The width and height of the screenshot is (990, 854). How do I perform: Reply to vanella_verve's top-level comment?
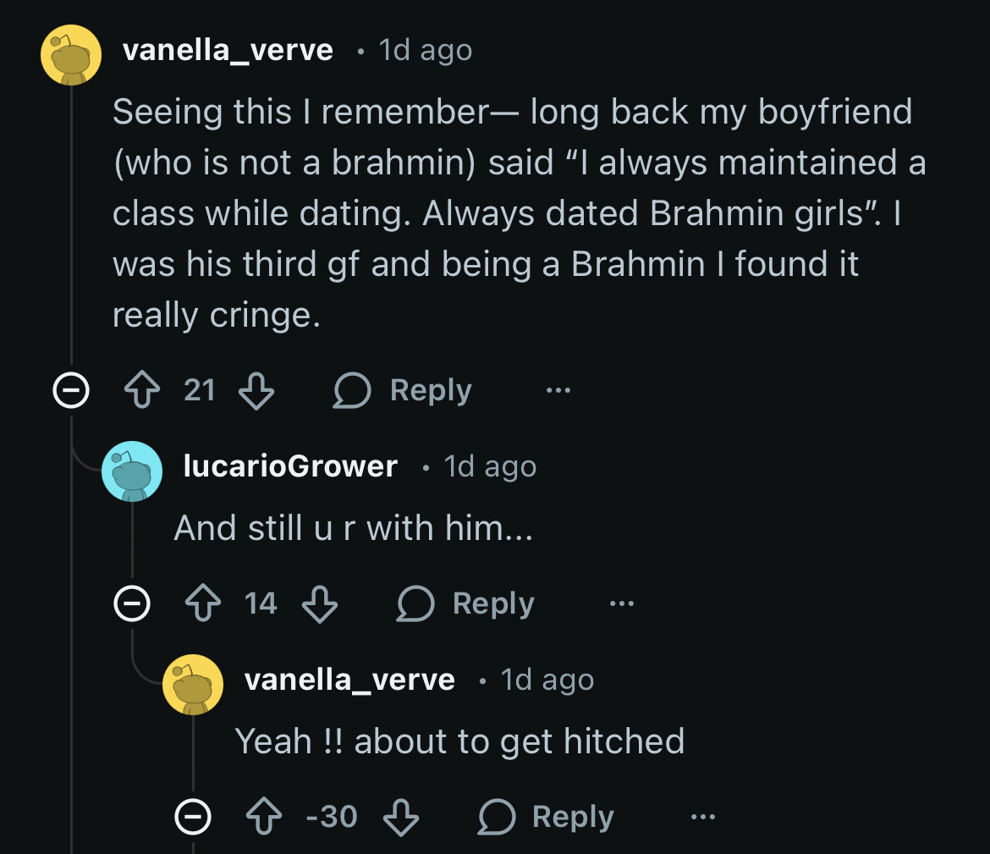point(404,391)
